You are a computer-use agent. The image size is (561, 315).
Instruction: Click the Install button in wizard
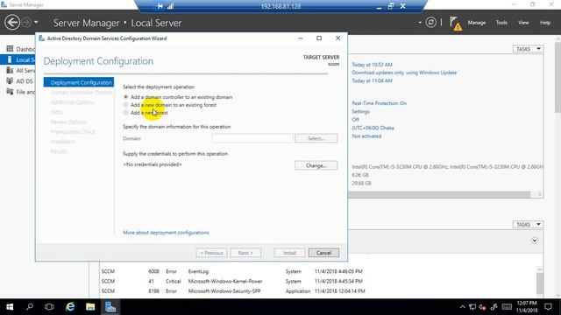tap(289, 253)
